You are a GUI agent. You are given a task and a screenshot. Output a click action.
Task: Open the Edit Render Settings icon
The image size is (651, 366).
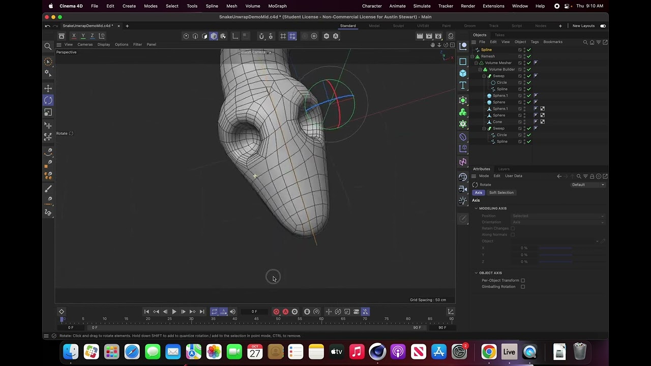[438, 36]
